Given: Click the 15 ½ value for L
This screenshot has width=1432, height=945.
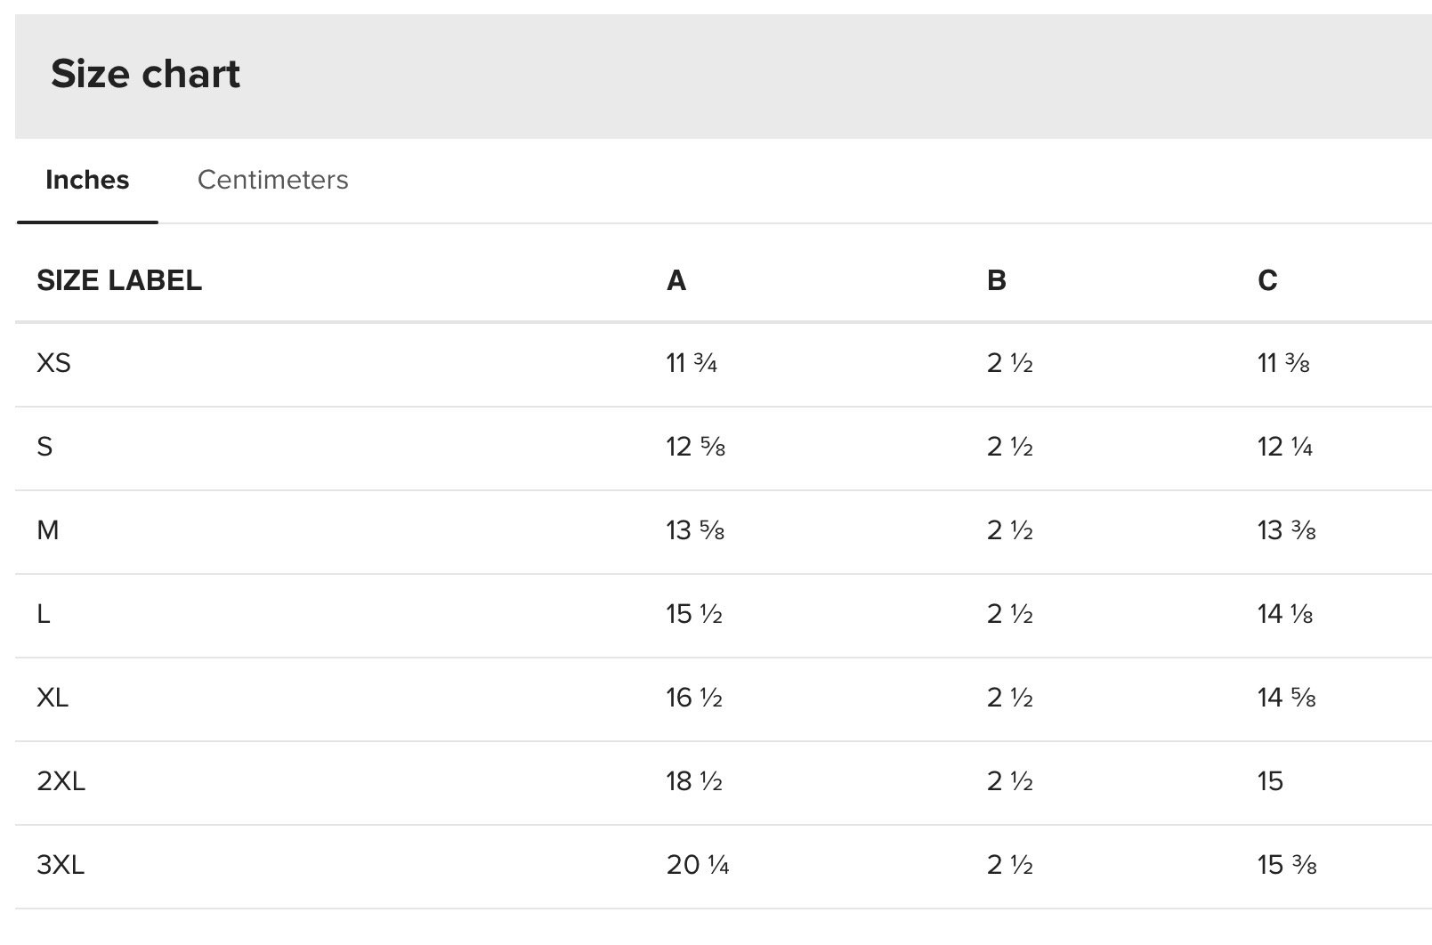Looking at the screenshot, I should coord(694,614).
